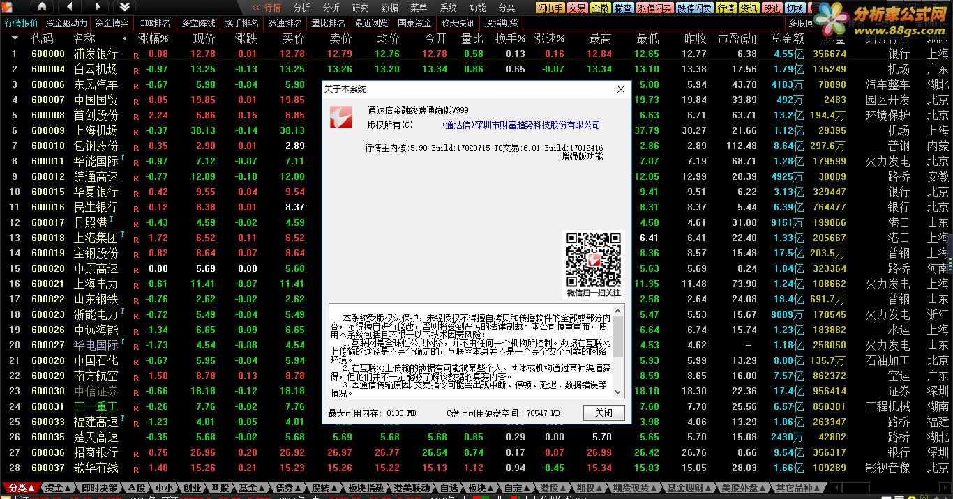
Task: Select the 创业 bottom tab
Action: pos(192,488)
